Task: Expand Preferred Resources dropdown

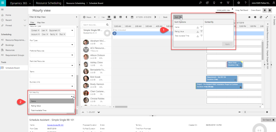Action: click(72, 55)
